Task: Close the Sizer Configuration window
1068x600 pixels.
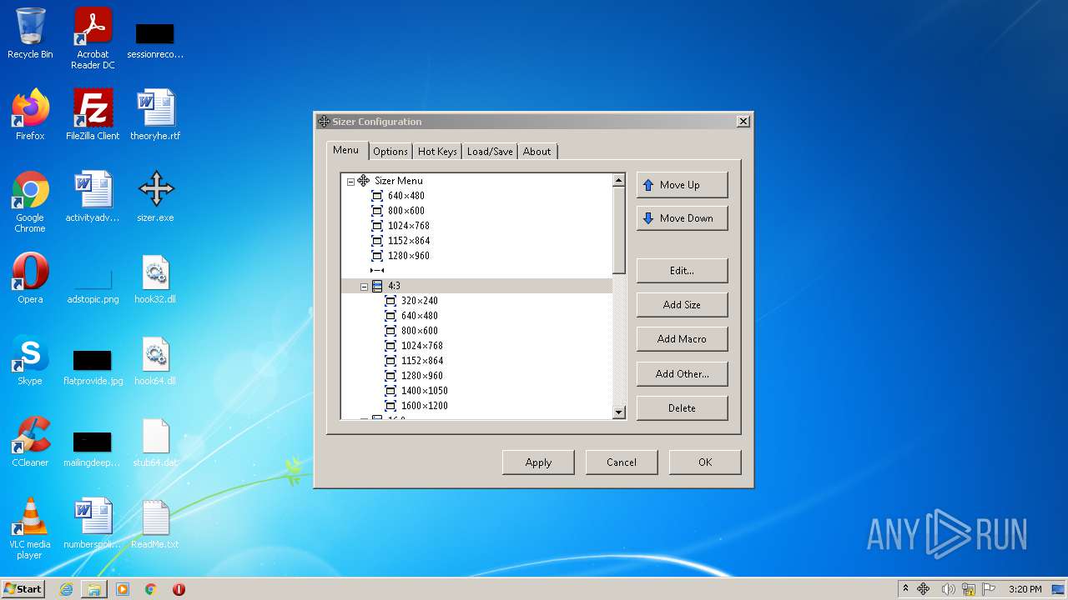Action: pyautogui.click(x=743, y=122)
